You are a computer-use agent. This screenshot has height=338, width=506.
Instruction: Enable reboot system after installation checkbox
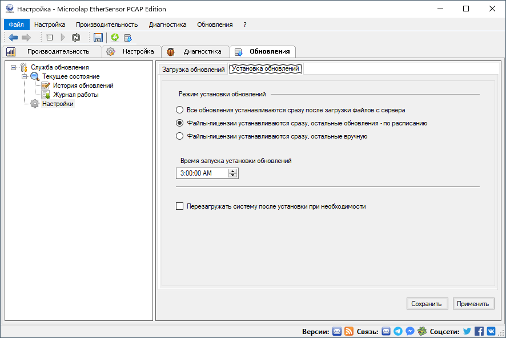click(179, 206)
